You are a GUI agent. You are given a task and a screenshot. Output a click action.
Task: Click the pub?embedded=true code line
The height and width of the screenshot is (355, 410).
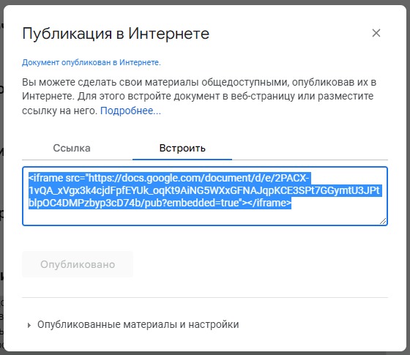pos(160,203)
